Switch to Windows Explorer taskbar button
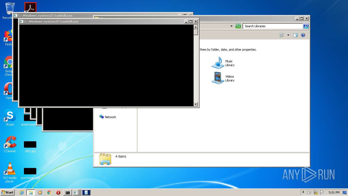This screenshot has width=348, height=196. pos(31,192)
